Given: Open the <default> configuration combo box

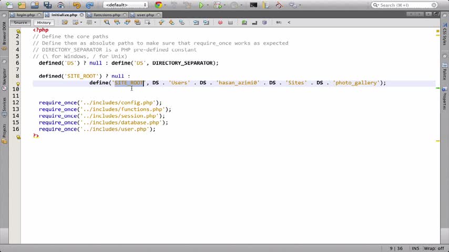Looking at the screenshot, I should (x=126, y=5).
